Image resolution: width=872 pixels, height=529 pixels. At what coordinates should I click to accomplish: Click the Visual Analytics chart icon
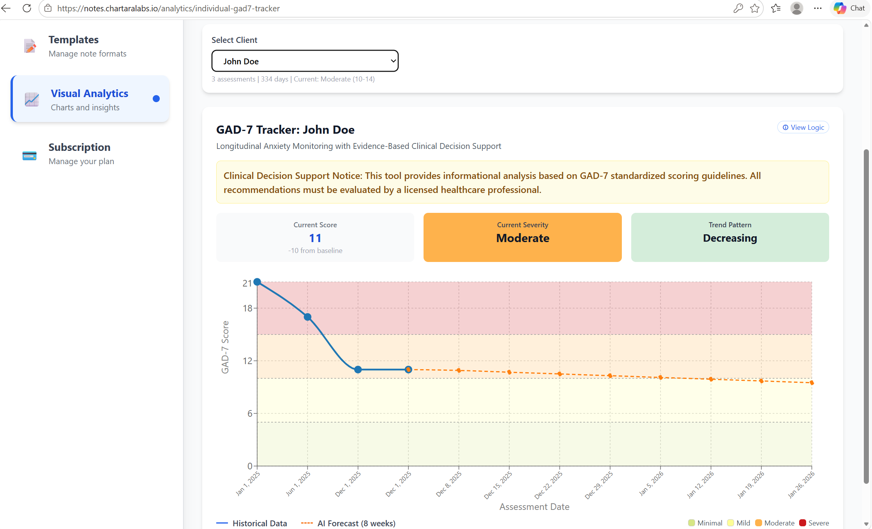tap(32, 99)
